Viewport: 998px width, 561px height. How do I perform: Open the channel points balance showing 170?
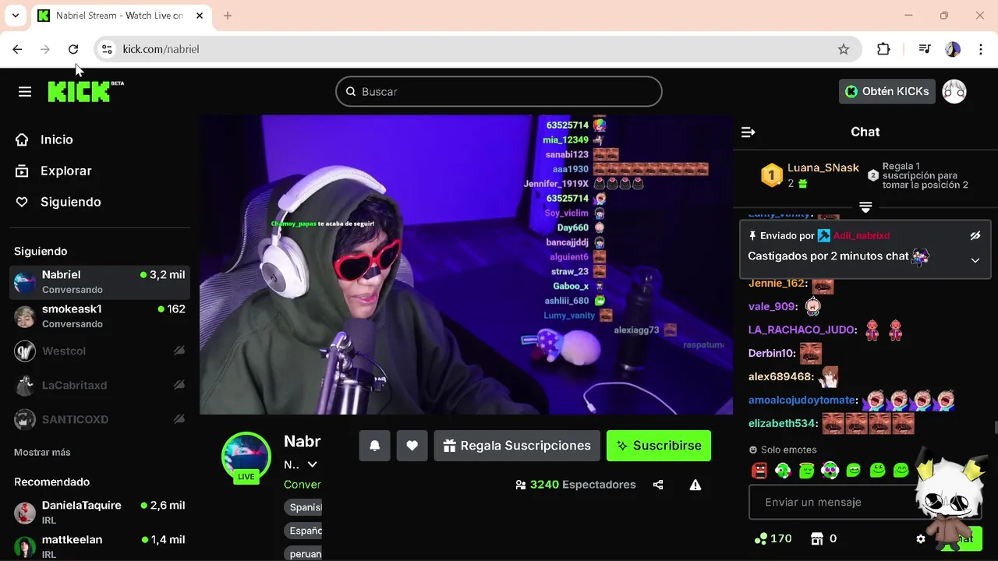click(773, 538)
